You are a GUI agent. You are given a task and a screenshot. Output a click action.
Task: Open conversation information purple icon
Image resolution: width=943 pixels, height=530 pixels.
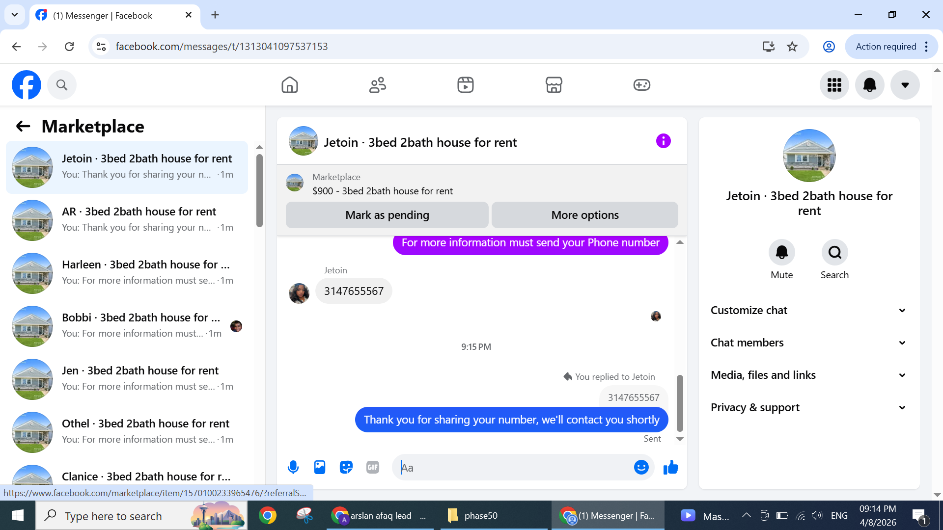coord(663,141)
